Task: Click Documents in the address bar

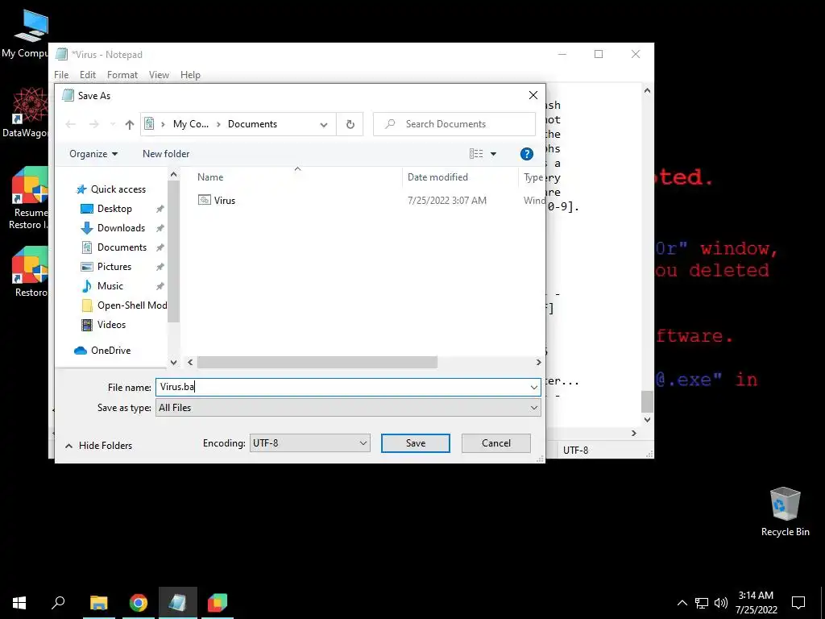Action: pyautogui.click(x=252, y=124)
